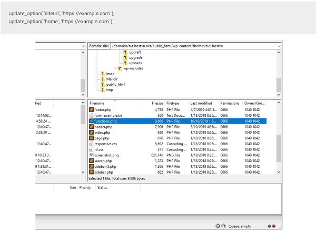
Task: Select the screenshot.png filename
Action: (x=106, y=155)
